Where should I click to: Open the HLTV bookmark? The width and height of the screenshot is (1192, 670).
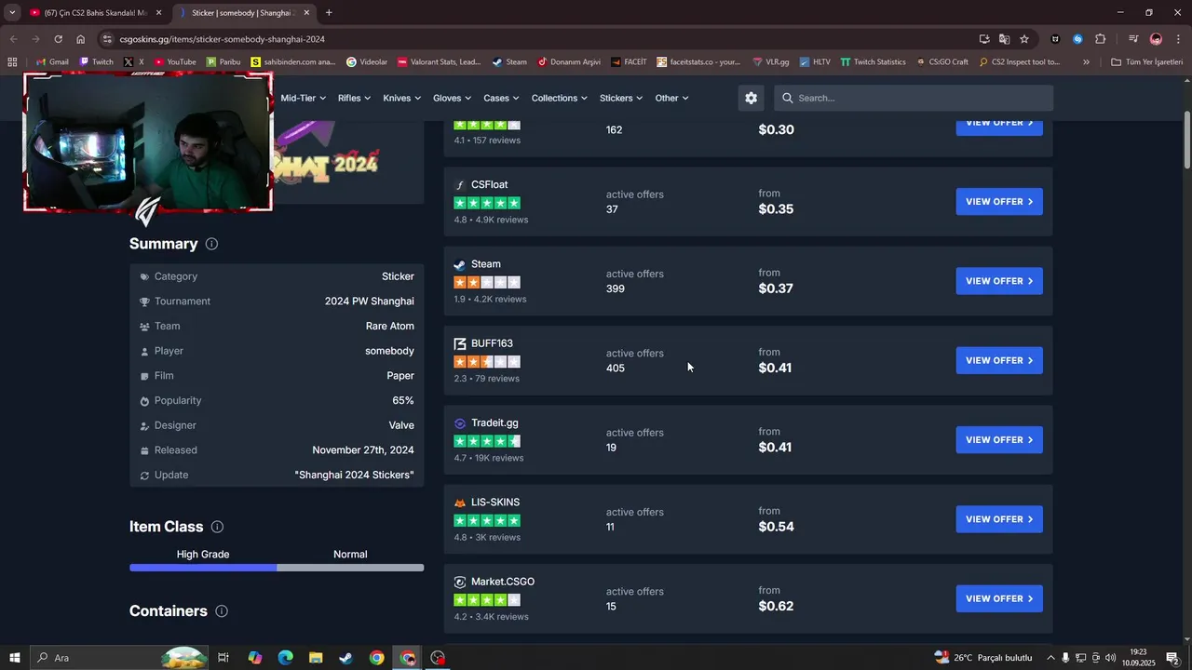pos(814,62)
